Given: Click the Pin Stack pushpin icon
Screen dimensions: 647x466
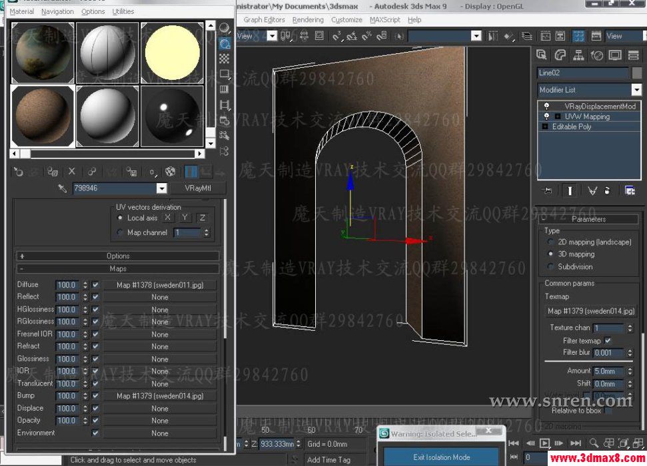Looking at the screenshot, I should coord(548,191).
